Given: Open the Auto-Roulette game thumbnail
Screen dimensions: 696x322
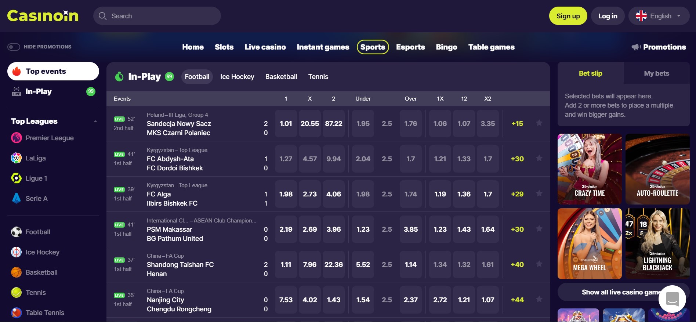Looking at the screenshot, I should (x=657, y=169).
